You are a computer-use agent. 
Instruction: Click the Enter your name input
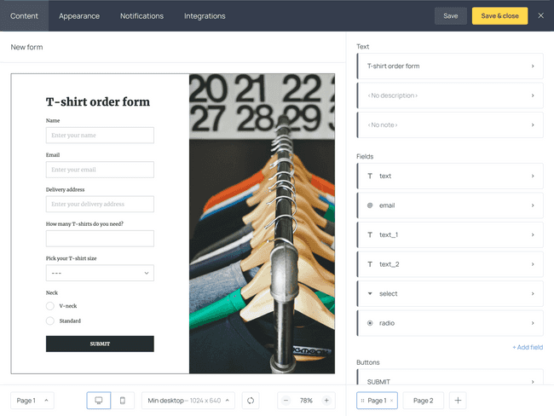pyautogui.click(x=100, y=136)
